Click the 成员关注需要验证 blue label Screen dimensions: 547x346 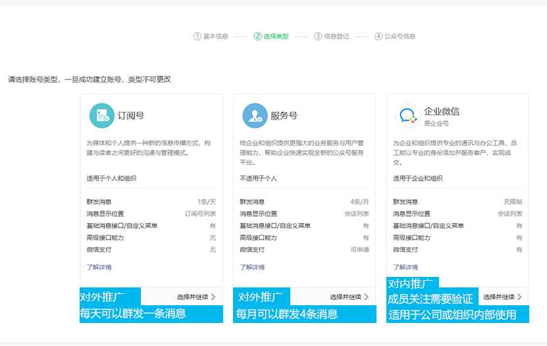pos(430,299)
